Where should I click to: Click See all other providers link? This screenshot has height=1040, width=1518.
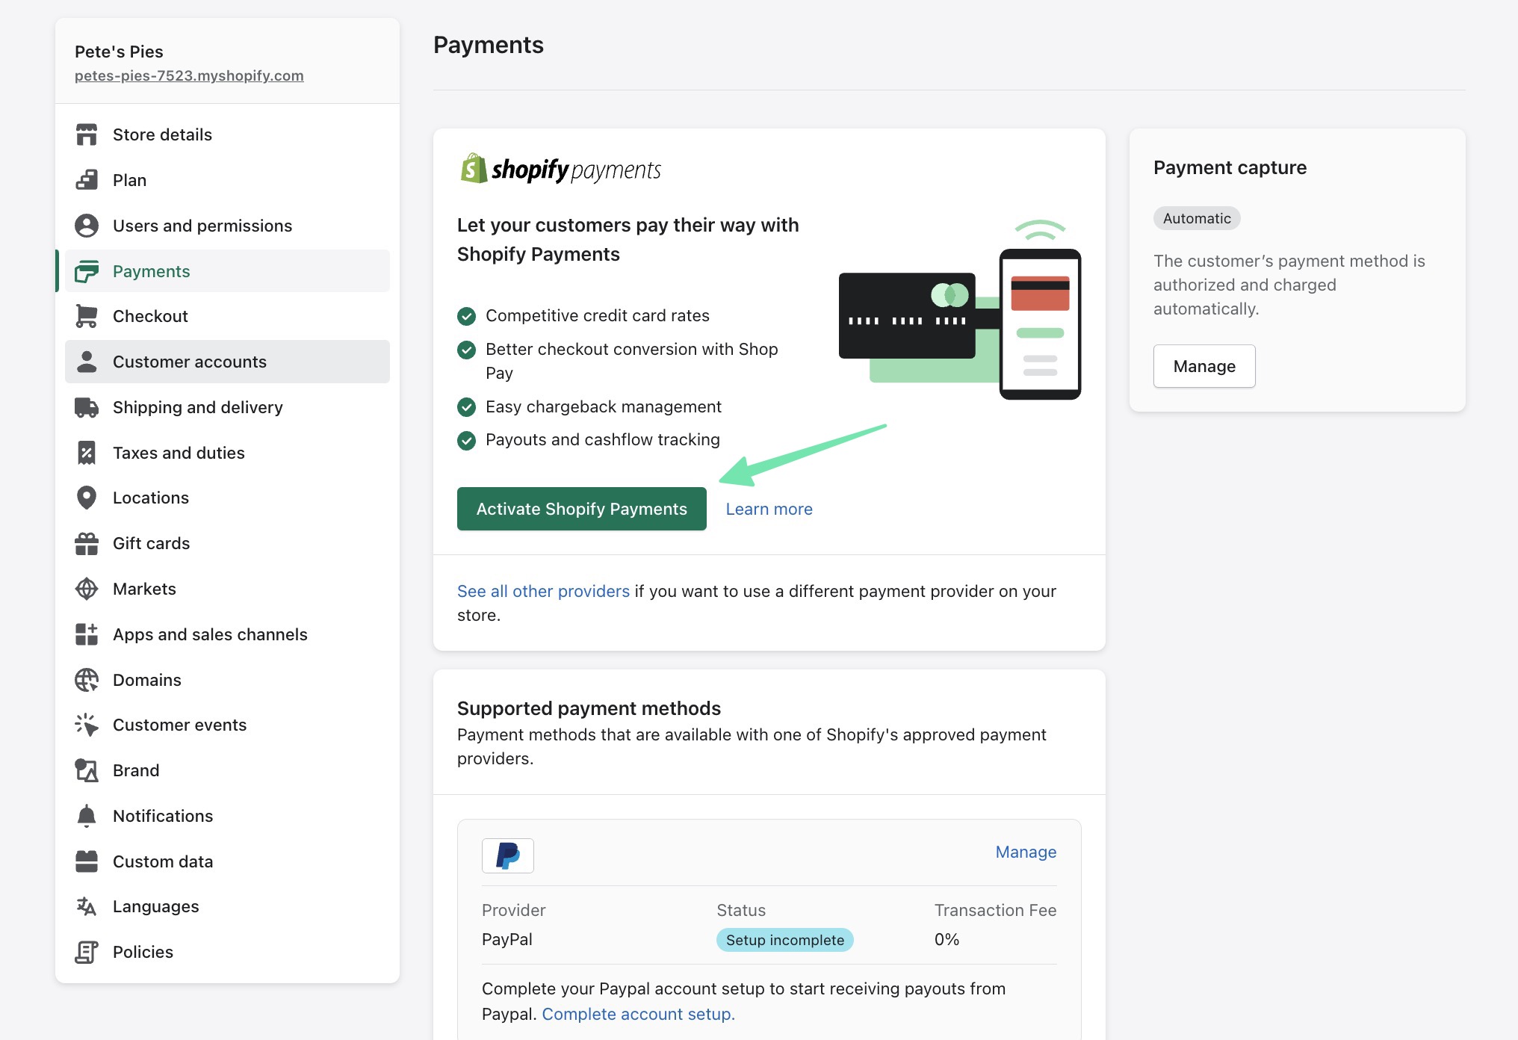coord(543,591)
